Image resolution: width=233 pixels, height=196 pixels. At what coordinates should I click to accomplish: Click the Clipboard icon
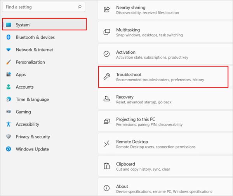(x=106, y=166)
